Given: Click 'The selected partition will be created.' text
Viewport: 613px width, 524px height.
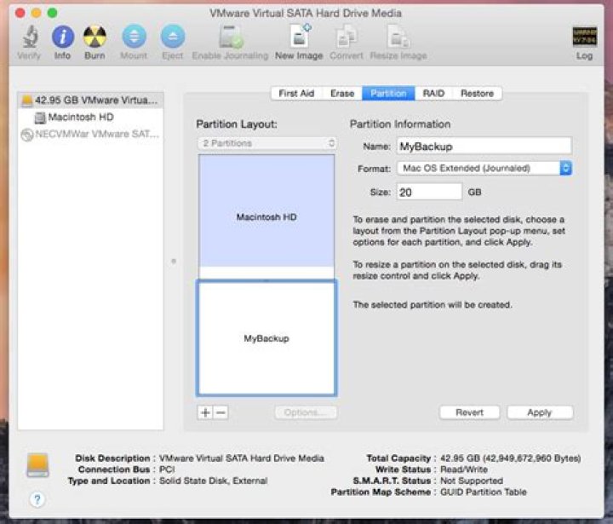Looking at the screenshot, I should tap(433, 304).
